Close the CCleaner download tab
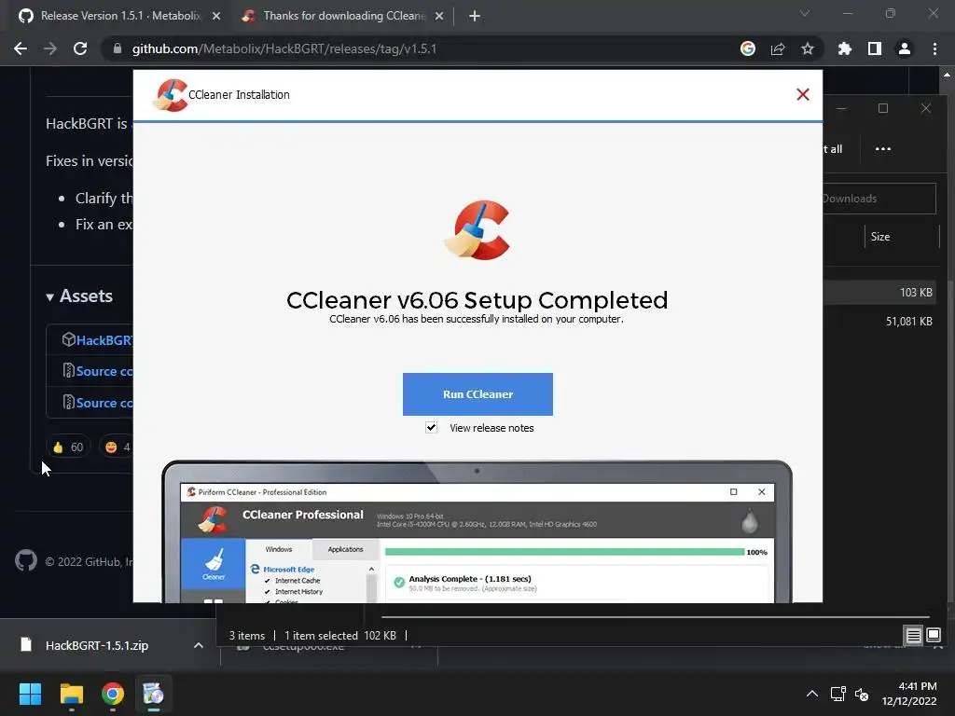The image size is (955, 716). 439,16
